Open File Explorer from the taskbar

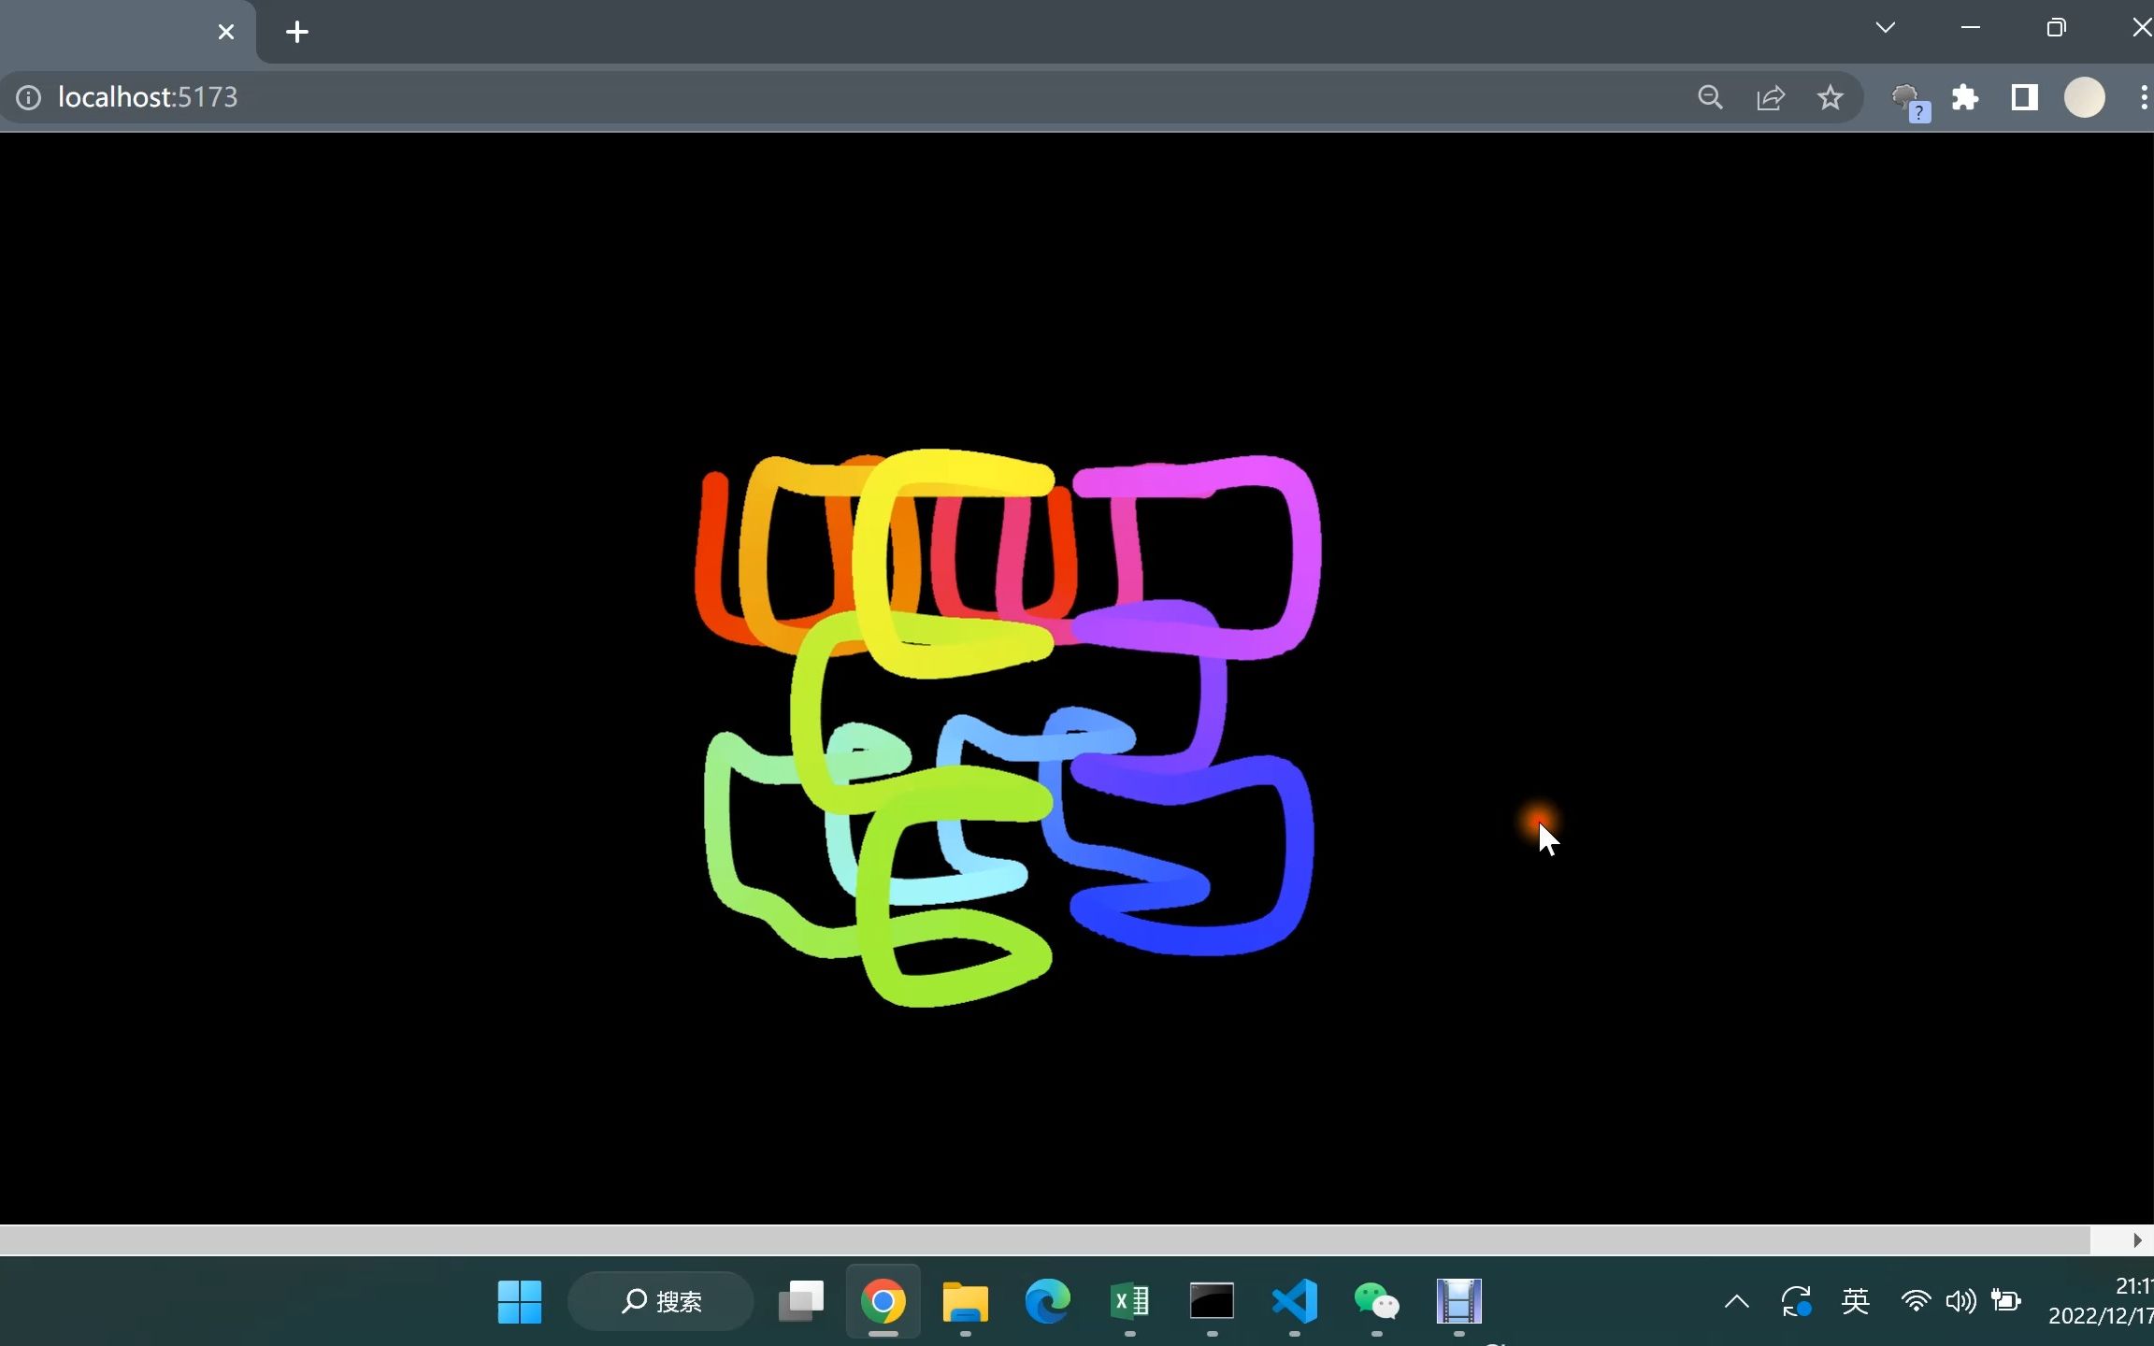[965, 1300]
